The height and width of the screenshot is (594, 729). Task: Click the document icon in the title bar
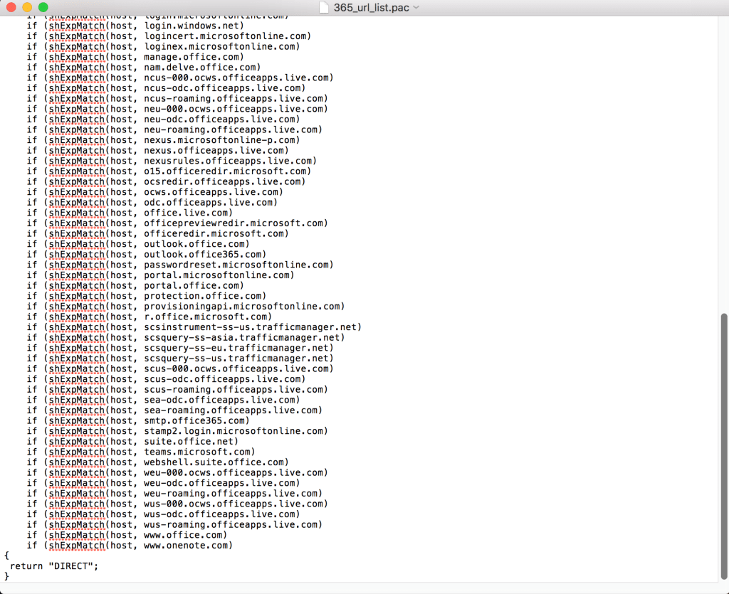click(x=324, y=7)
